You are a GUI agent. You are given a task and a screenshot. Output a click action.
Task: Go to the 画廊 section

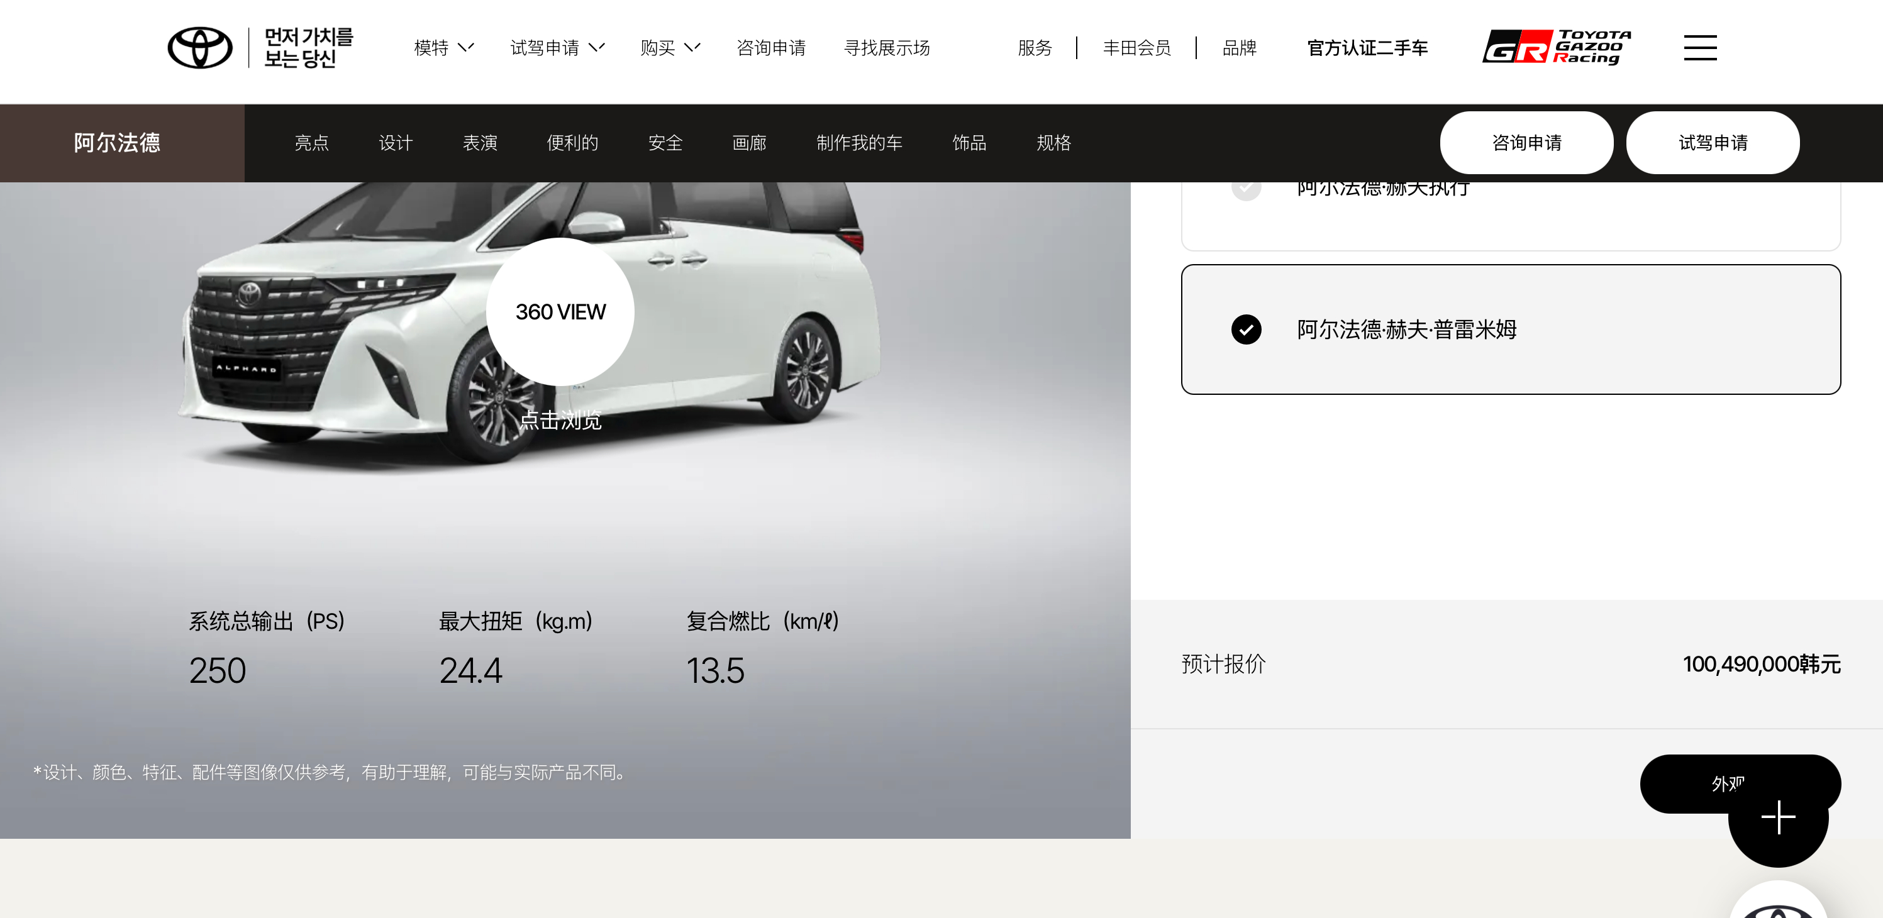(x=748, y=143)
